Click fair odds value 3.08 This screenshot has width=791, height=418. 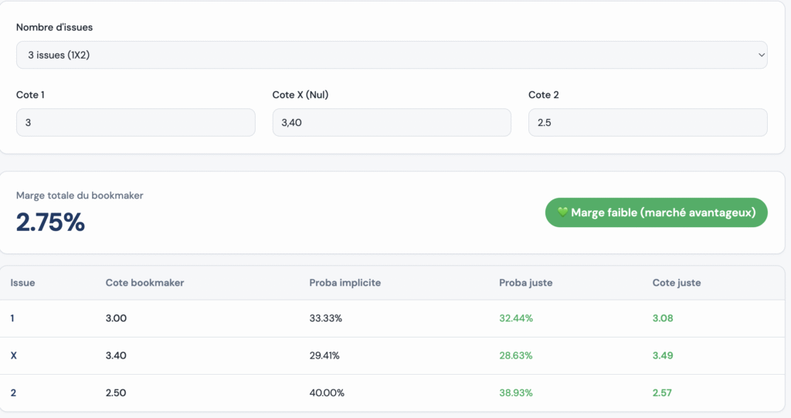(x=662, y=318)
